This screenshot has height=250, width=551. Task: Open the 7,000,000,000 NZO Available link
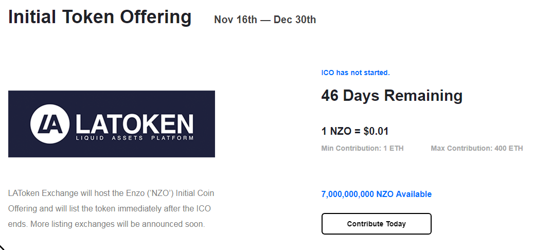[x=376, y=194]
